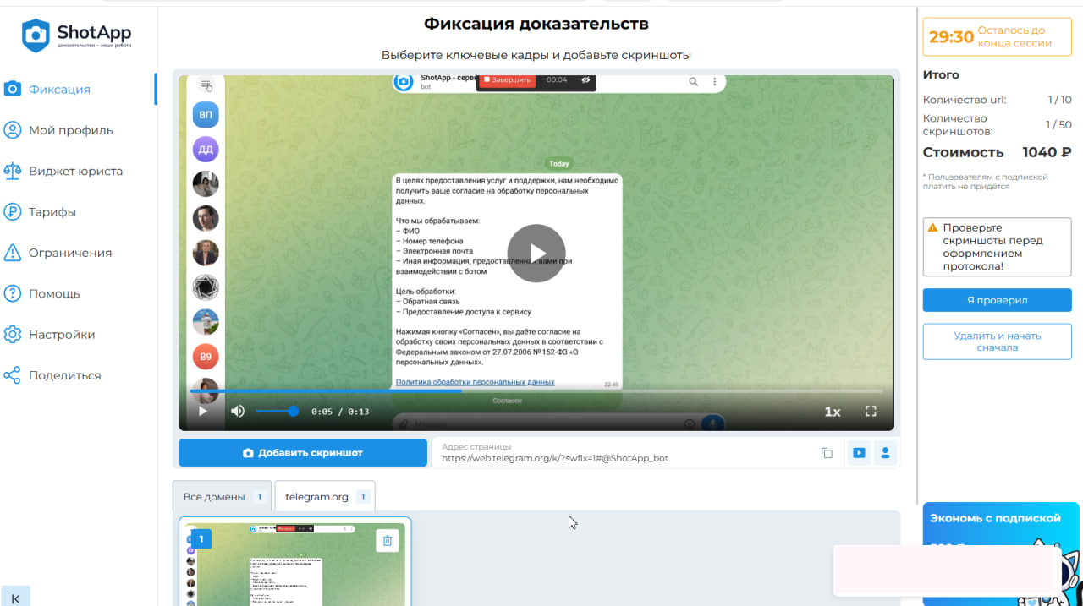Screen dimensions: 1083x606
Task: Click the subscription note under Стоимость
Action: point(986,182)
